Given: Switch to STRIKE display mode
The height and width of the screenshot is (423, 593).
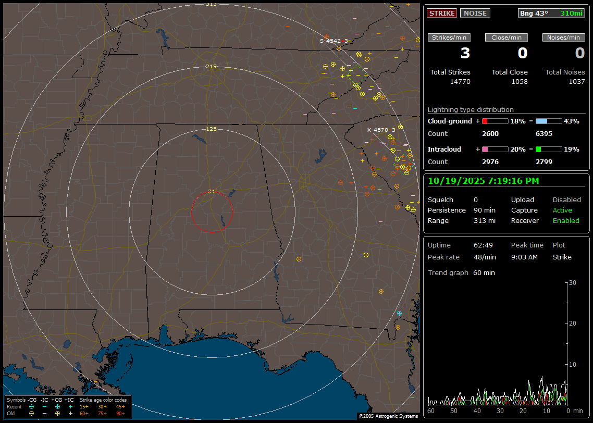Looking at the screenshot, I should click(441, 14).
